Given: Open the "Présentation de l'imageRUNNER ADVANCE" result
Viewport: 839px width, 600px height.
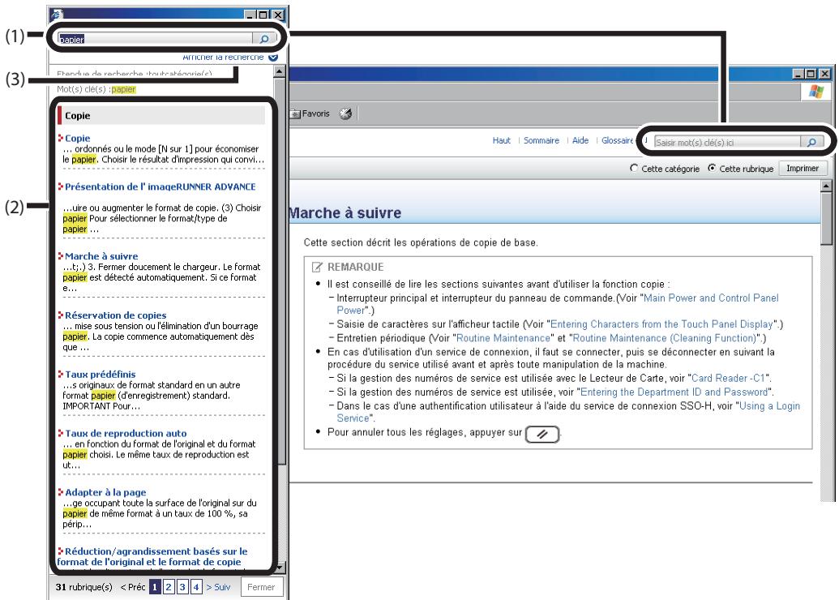Looking at the screenshot, I should (x=160, y=186).
